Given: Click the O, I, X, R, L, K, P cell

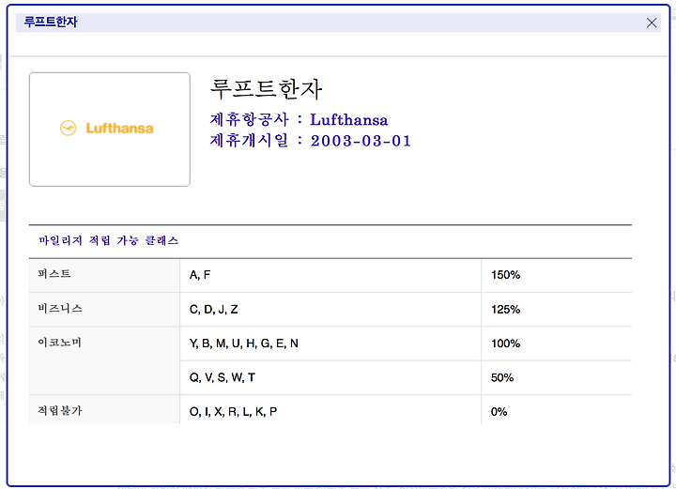Looking at the screenshot, I should pos(330,410).
